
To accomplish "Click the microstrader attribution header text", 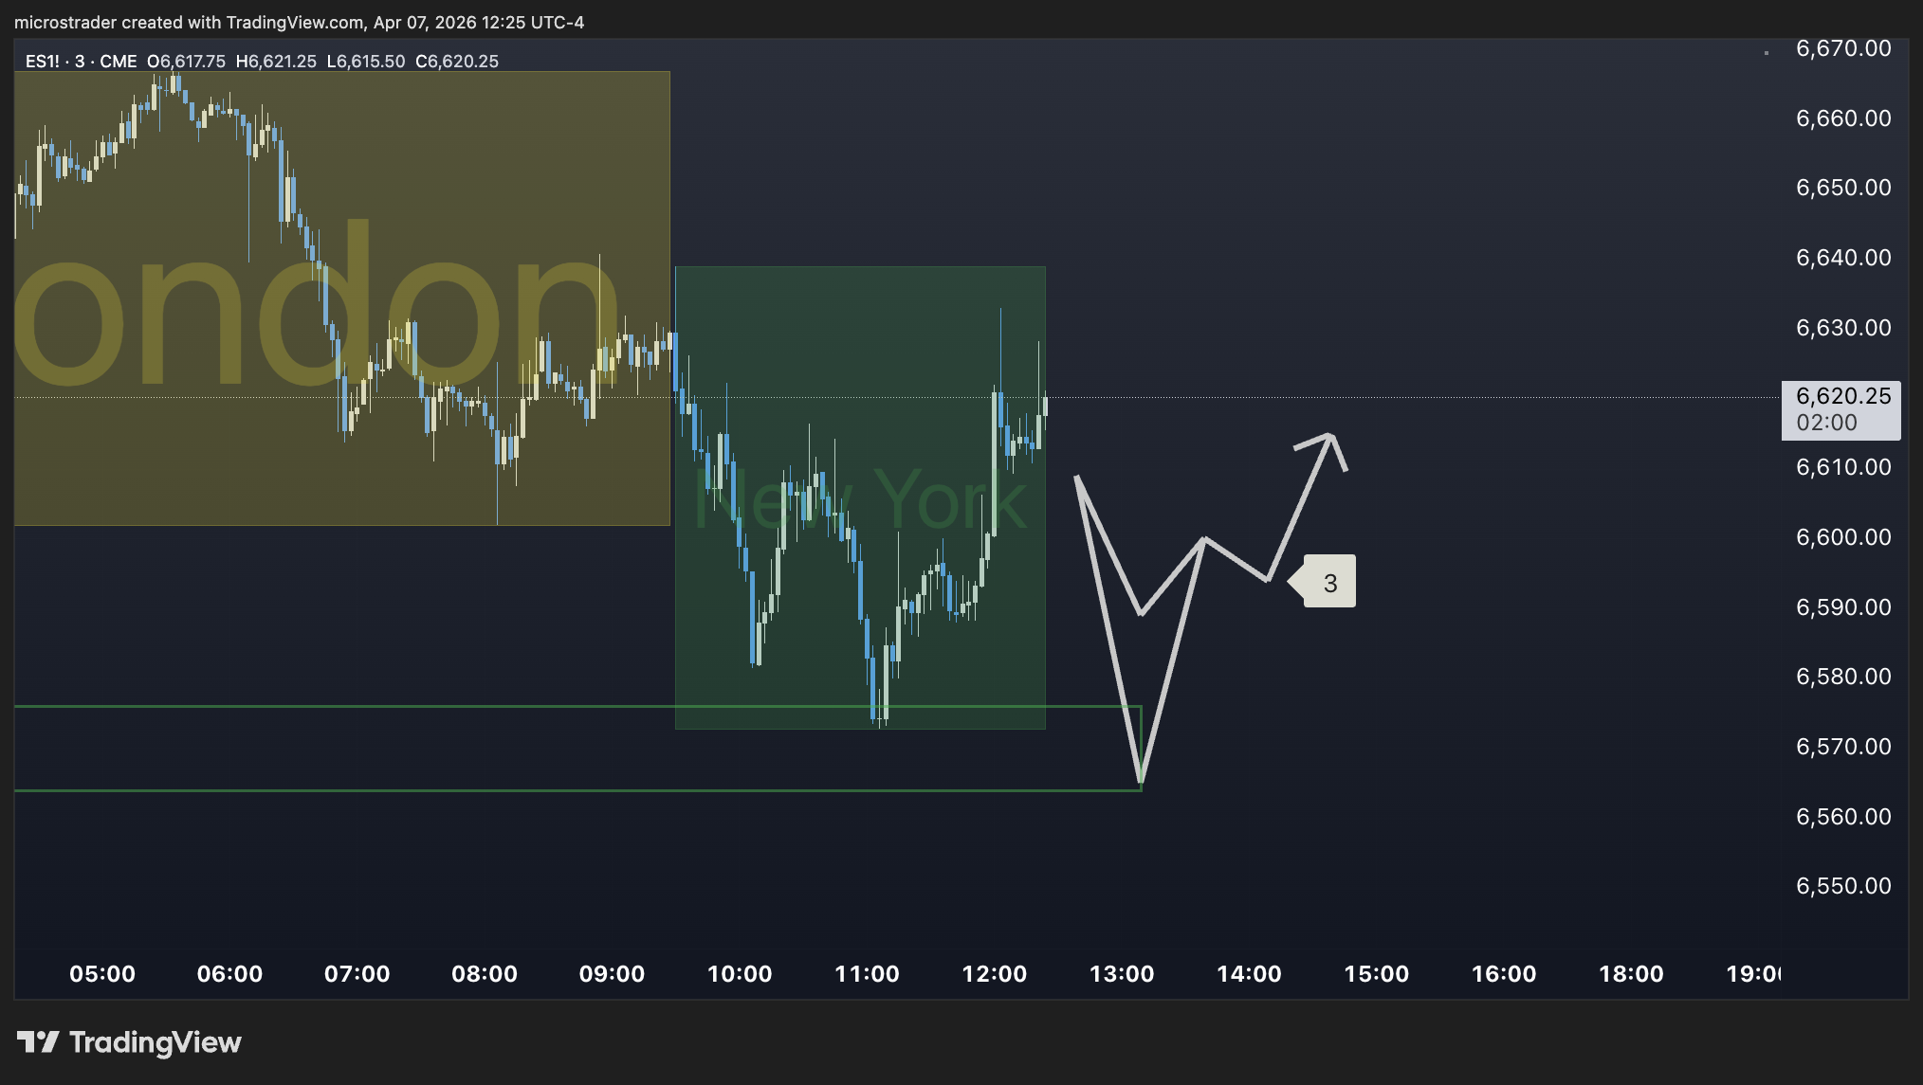I will (x=299, y=23).
